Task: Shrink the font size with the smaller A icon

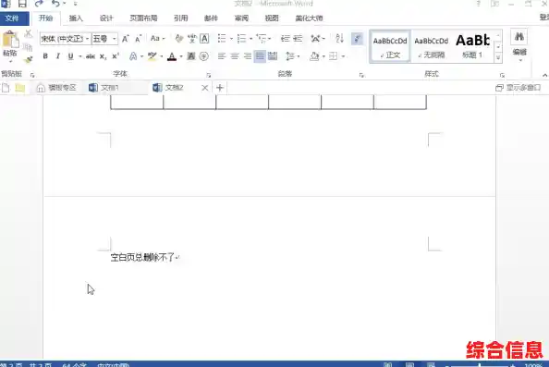Action: (x=139, y=39)
